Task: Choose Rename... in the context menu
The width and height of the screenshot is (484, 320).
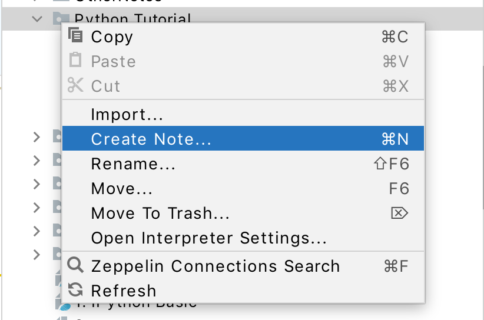Action: tap(133, 164)
